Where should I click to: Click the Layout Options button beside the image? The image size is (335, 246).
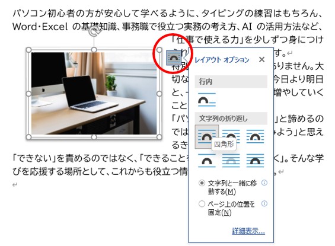click(174, 57)
